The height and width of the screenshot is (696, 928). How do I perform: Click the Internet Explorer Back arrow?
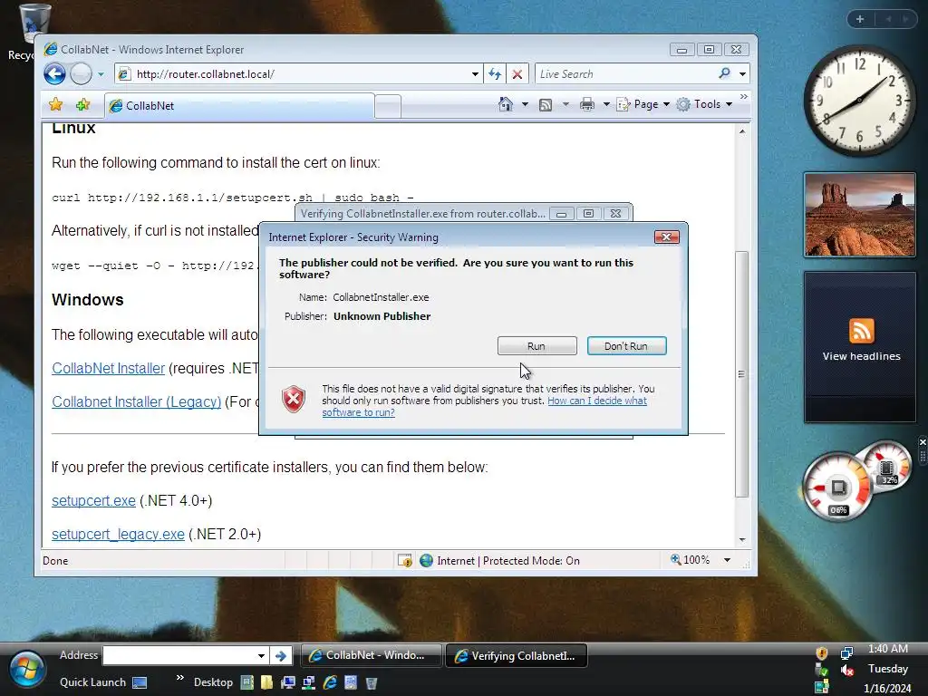54,74
